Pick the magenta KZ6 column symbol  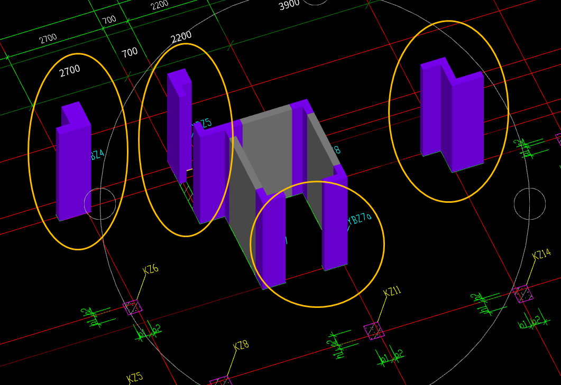tap(132, 307)
